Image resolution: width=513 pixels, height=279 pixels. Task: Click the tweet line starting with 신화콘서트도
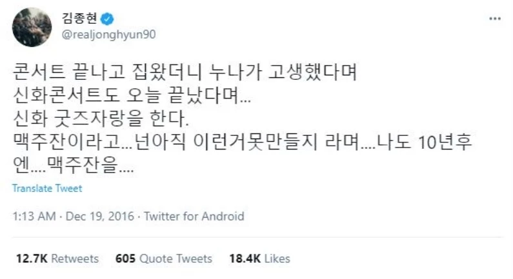[x=132, y=95]
